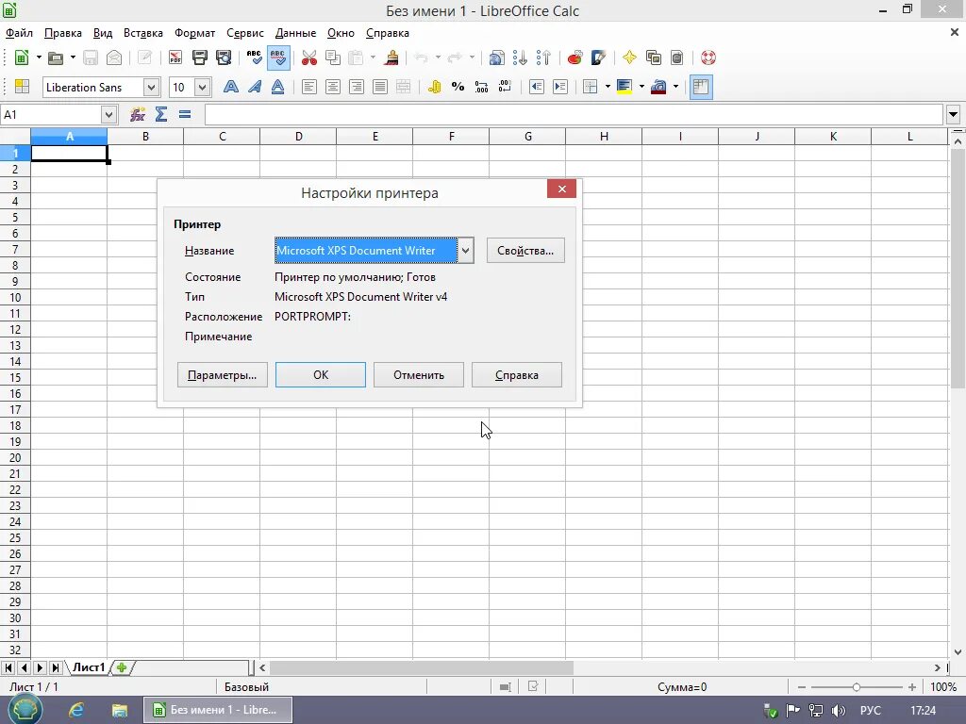This screenshot has width=966, height=724.
Task: Click the Cut scissors icon
Action: 309,58
